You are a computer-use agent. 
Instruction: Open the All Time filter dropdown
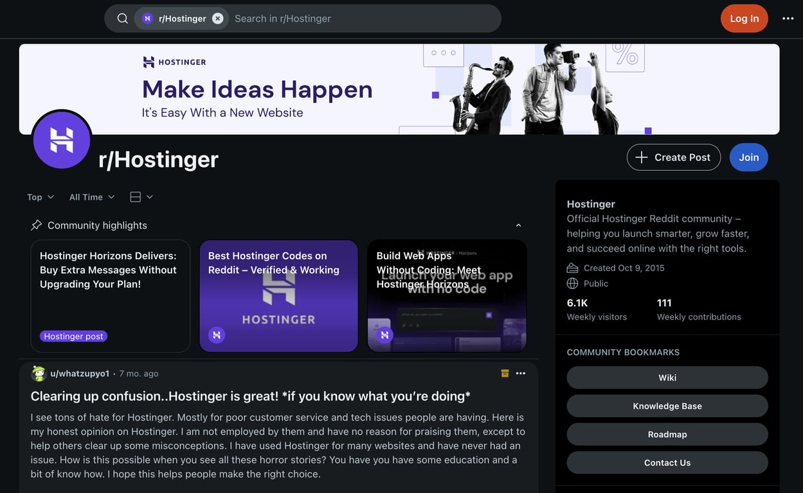coord(91,196)
